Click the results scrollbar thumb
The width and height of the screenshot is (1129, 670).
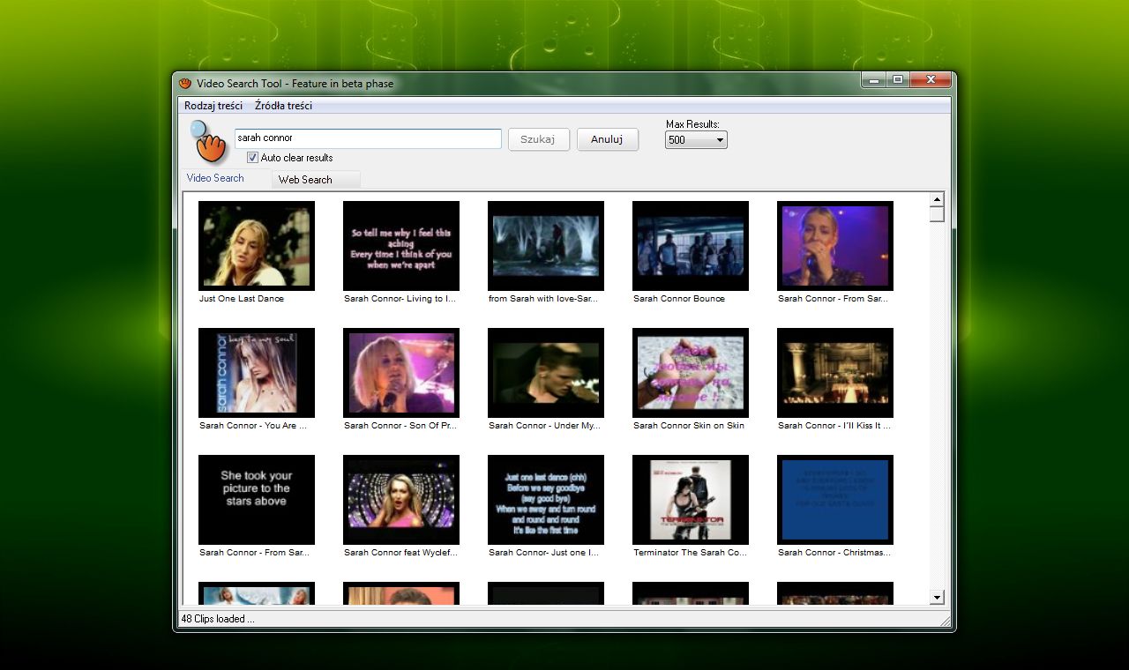click(937, 214)
